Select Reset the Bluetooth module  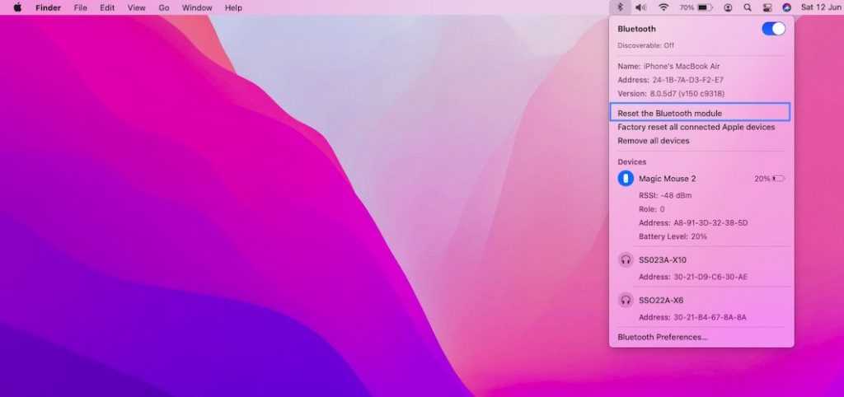click(x=669, y=113)
